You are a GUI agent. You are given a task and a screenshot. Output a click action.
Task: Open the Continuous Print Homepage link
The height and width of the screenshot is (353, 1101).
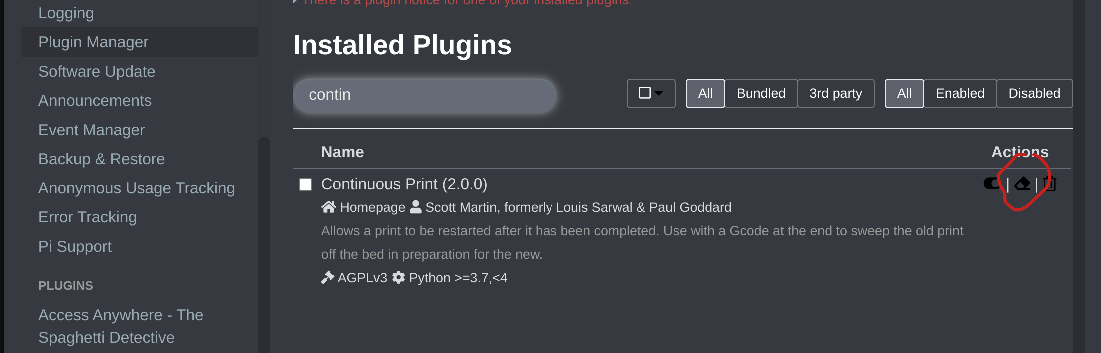point(372,207)
